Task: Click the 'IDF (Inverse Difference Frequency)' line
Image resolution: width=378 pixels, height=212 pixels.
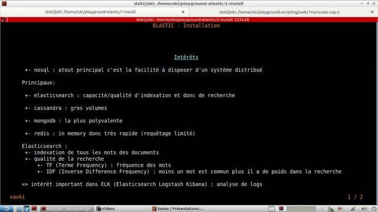Action: 189,171
